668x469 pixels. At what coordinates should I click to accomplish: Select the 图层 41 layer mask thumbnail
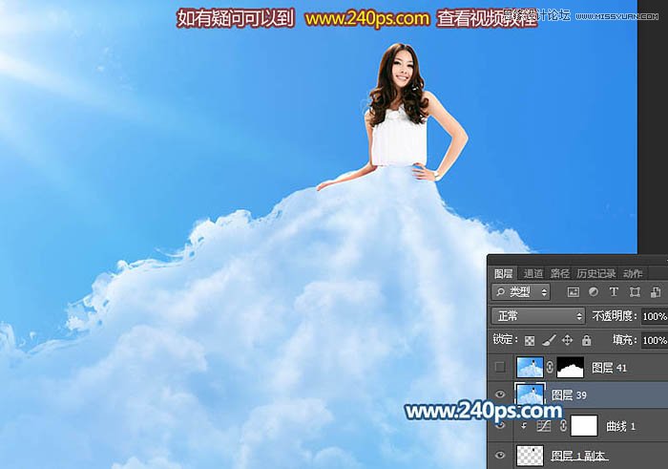tap(570, 367)
